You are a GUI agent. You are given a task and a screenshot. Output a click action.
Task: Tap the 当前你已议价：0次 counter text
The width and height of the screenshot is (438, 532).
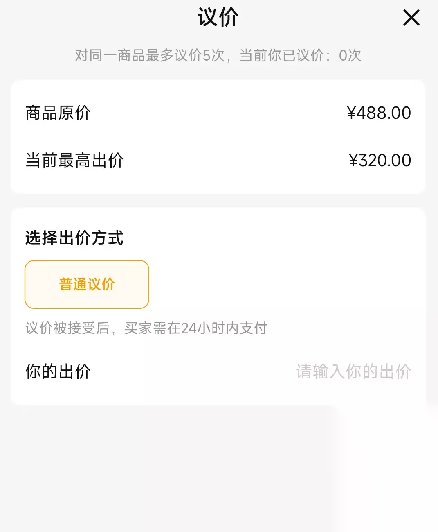tap(300, 55)
